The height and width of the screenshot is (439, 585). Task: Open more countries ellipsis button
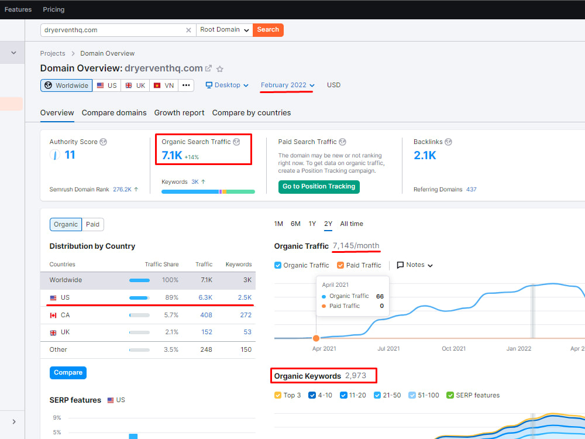click(x=186, y=85)
